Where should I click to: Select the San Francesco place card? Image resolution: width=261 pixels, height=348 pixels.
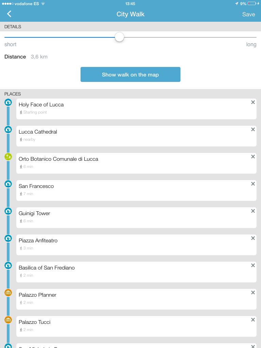pos(137,190)
